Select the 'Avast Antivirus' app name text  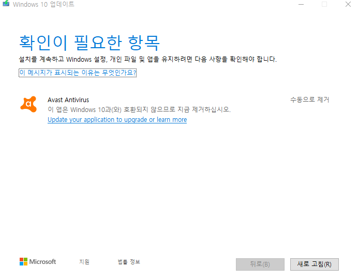tap(68, 100)
